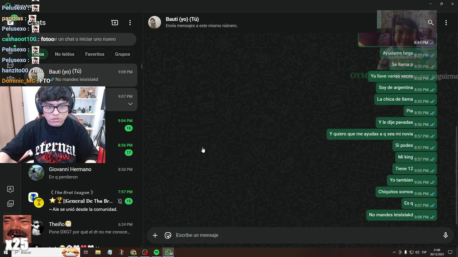This screenshot has height=257, width=458.
Task: Open File Explorer from the taskbar
Action: [x=98, y=252]
